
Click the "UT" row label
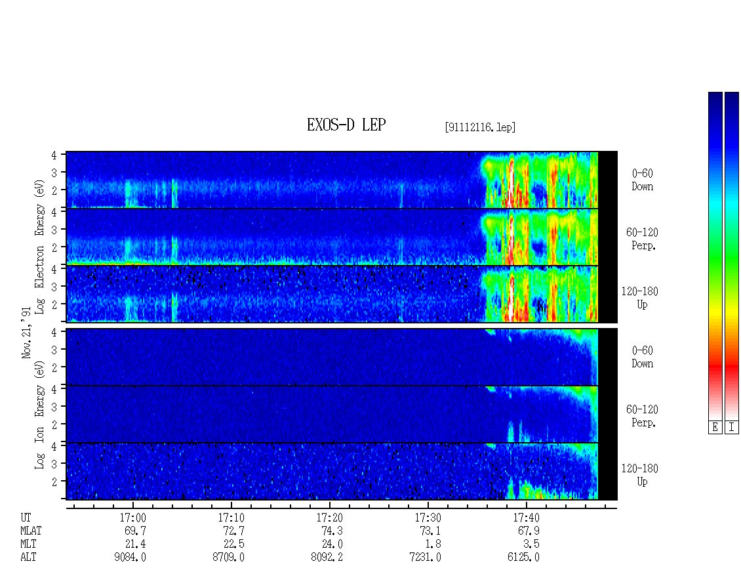(x=26, y=518)
